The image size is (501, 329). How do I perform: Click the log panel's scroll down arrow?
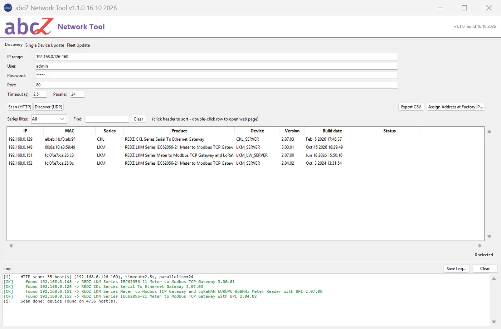pyautogui.click(x=494, y=322)
